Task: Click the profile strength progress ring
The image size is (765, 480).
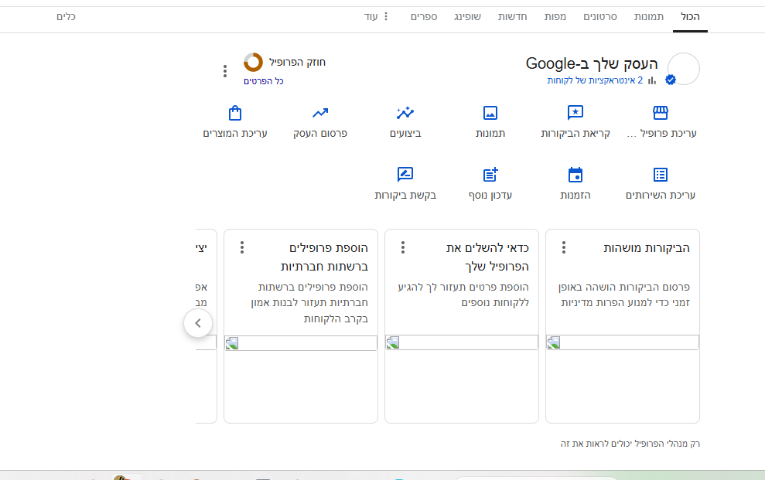Action: pyautogui.click(x=253, y=62)
